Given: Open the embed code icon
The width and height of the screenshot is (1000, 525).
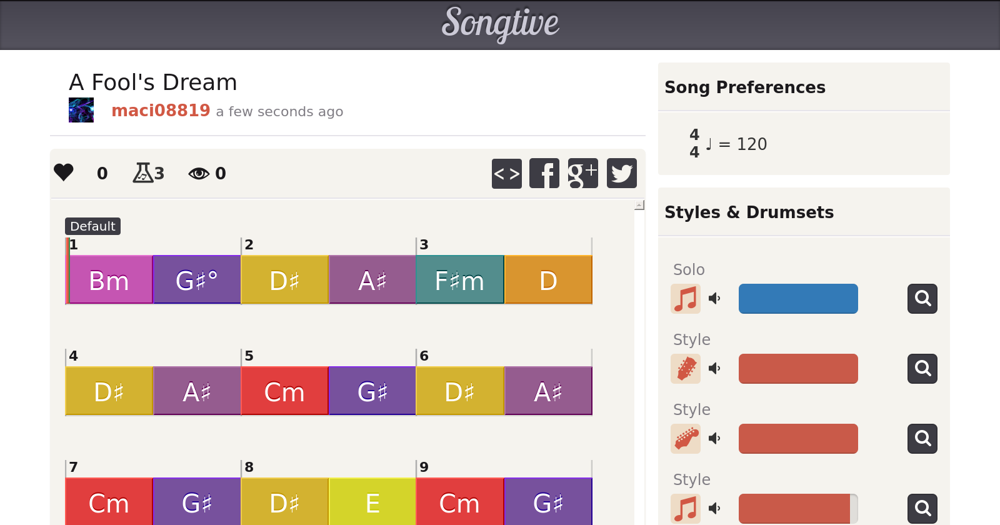Looking at the screenshot, I should tap(506, 173).
